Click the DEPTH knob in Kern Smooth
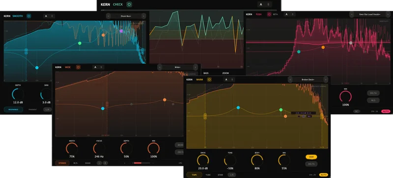The height and width of the screenshot is (178, 393). click(x=18, y=94)
